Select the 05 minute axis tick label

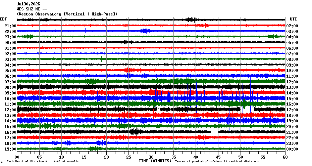point(39,157)
